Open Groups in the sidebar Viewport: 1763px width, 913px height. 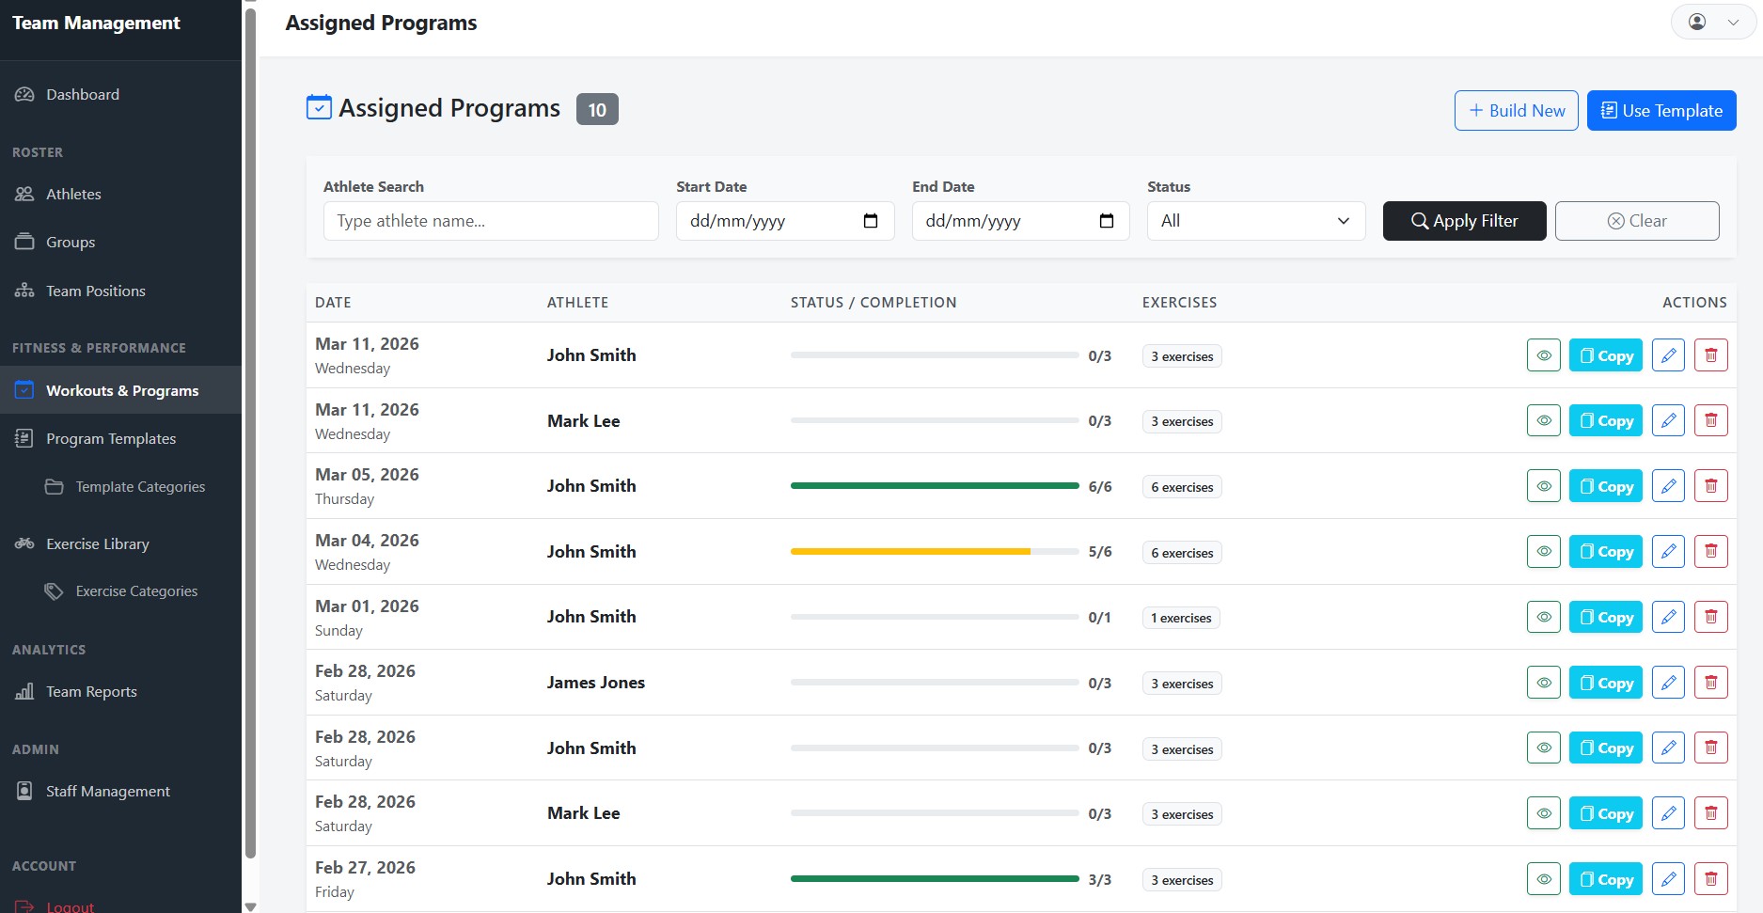point(120,242)
